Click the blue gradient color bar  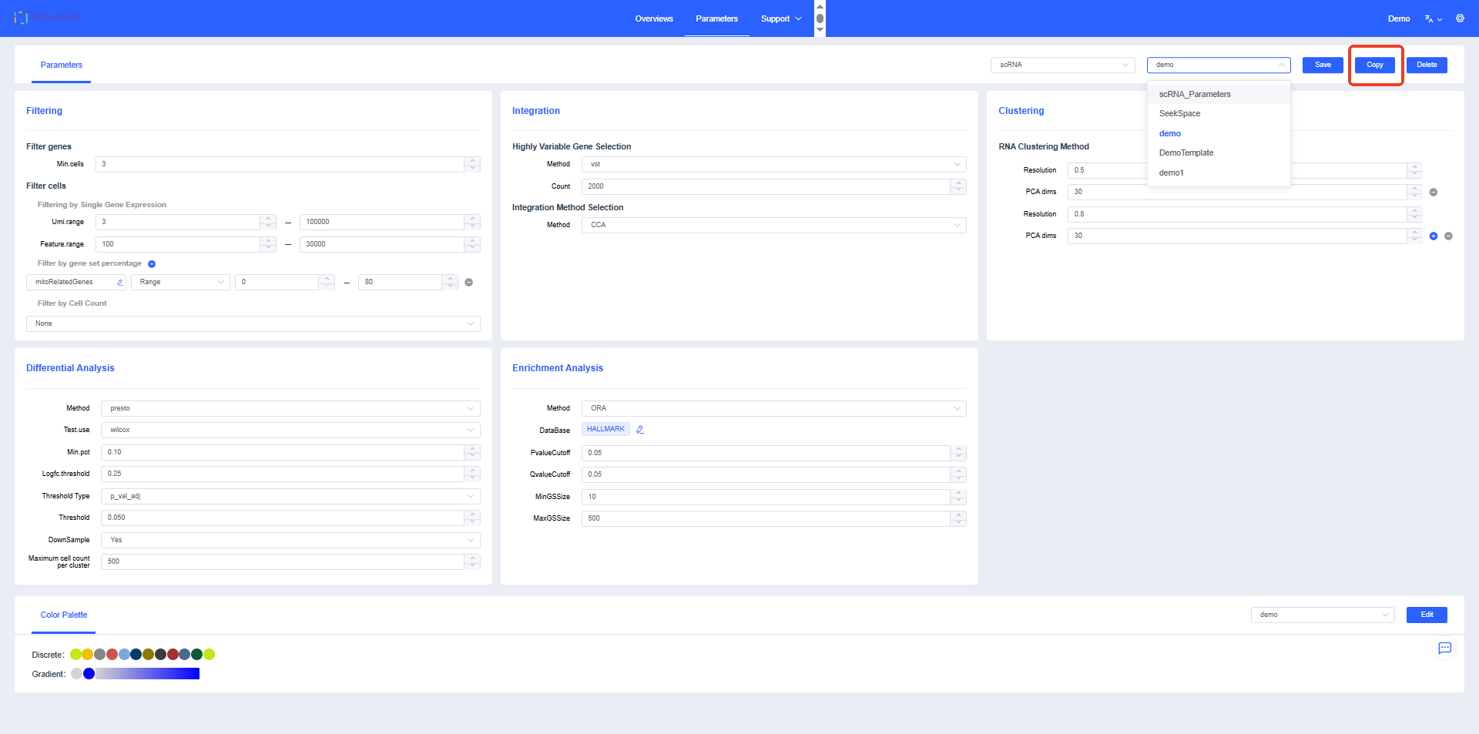146,674
